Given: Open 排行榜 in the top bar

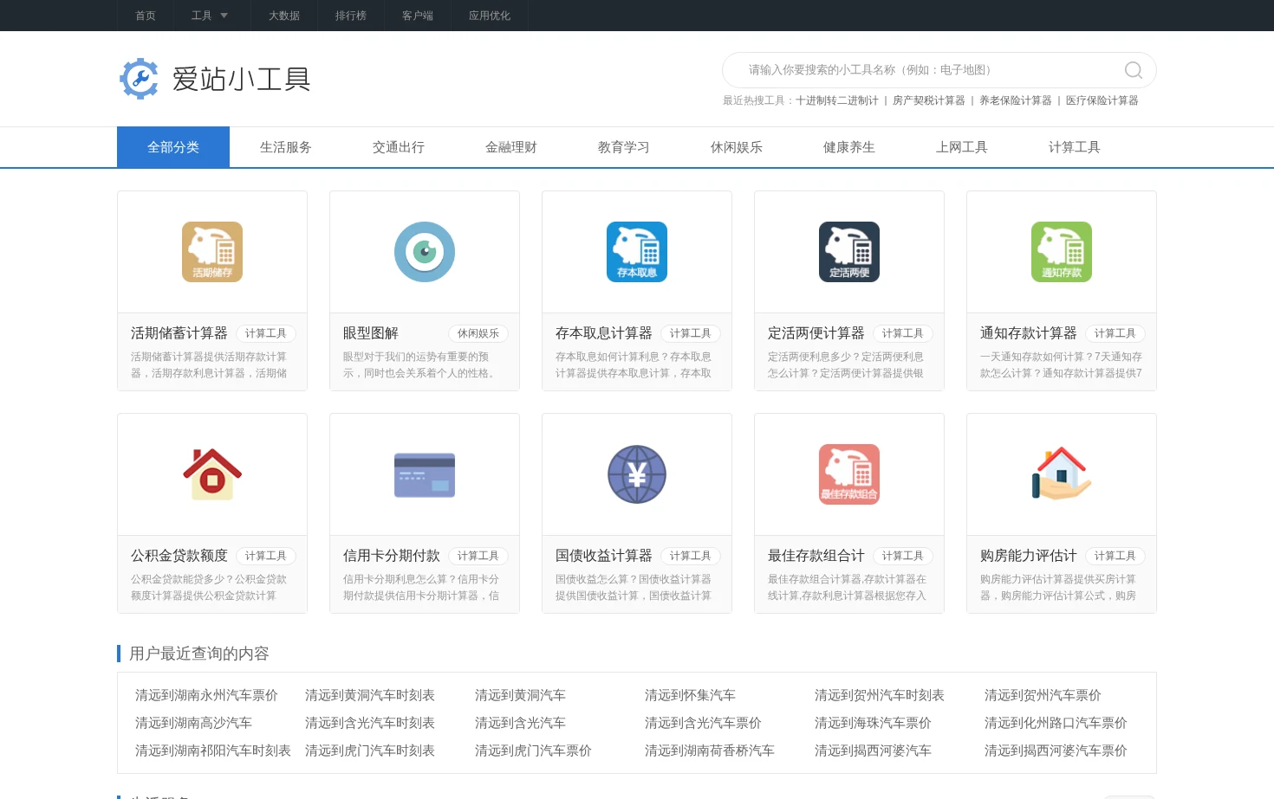Looking at the screenshot, I should (351, 16).
